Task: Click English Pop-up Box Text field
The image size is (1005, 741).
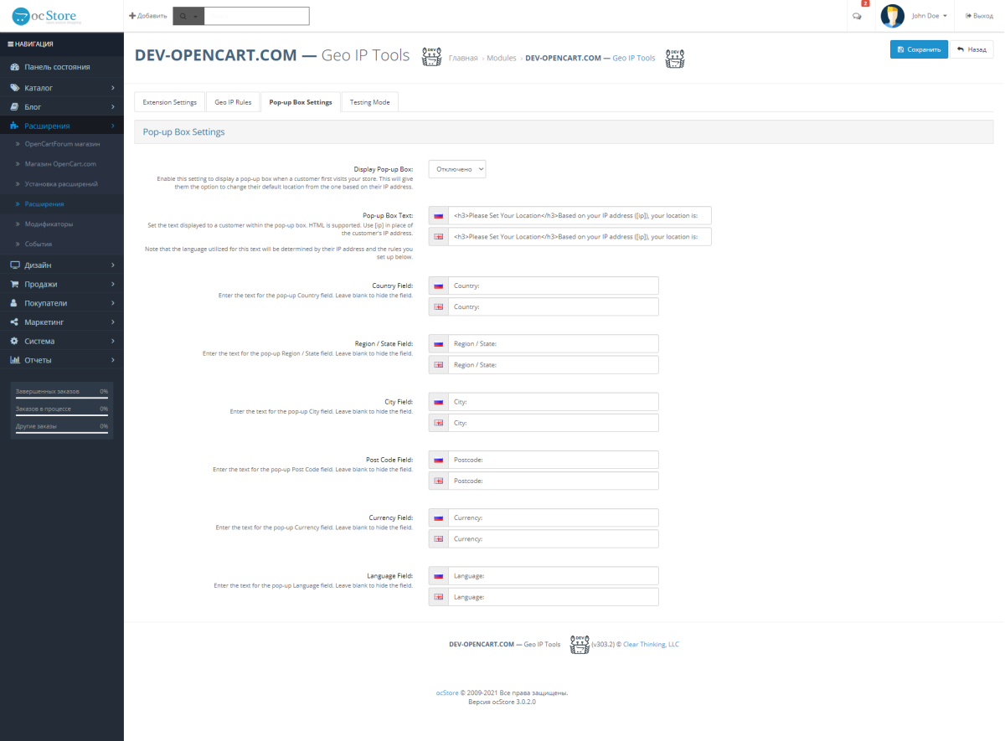Action: [x=580, y=237]
